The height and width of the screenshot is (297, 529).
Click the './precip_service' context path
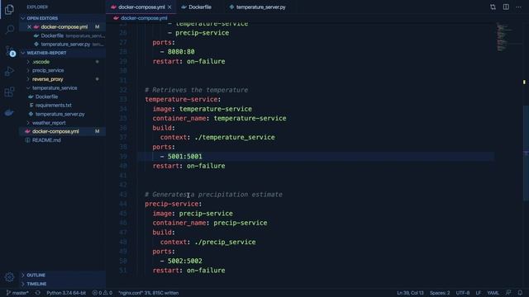(225, 242)
